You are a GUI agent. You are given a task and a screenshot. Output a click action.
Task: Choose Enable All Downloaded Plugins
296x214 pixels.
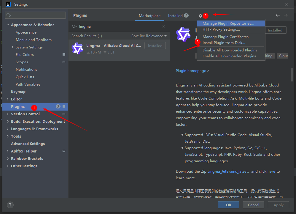pos(231,56)
